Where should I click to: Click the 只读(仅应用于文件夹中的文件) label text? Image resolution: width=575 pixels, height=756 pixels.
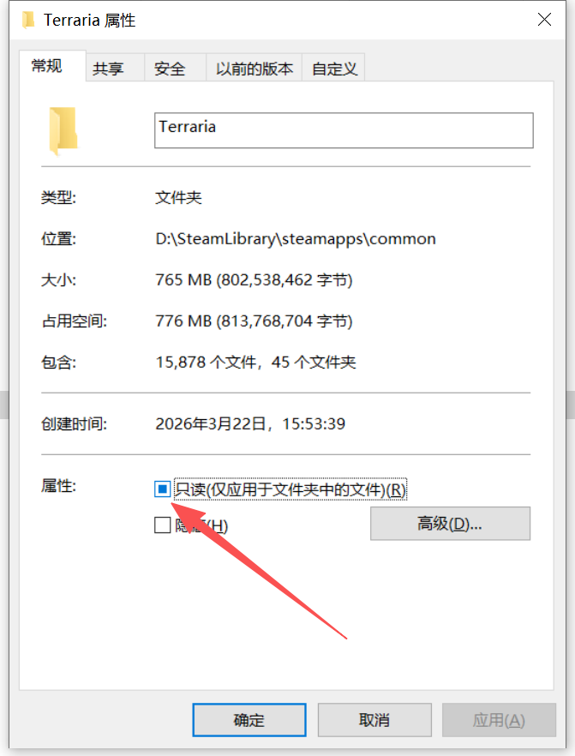tap(290, 489)
